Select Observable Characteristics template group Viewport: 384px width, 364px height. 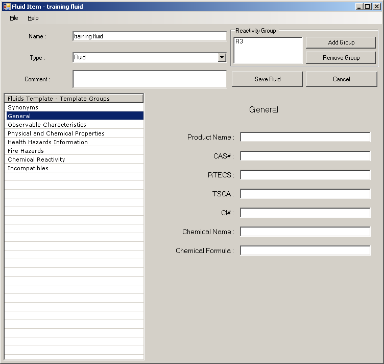point(47,125)
